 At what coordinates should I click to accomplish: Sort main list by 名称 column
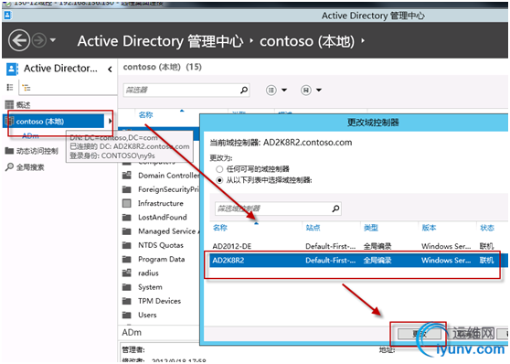click(145, 114)
